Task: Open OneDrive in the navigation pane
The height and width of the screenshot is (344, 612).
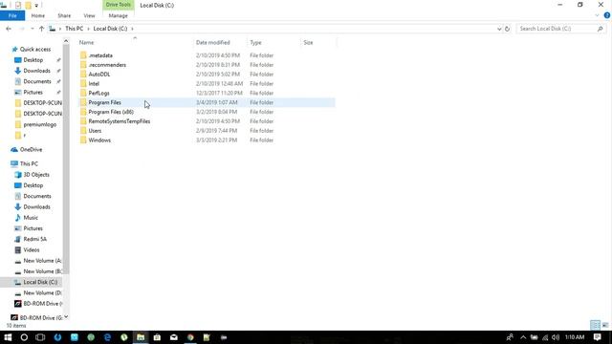Action: (31, 149)
